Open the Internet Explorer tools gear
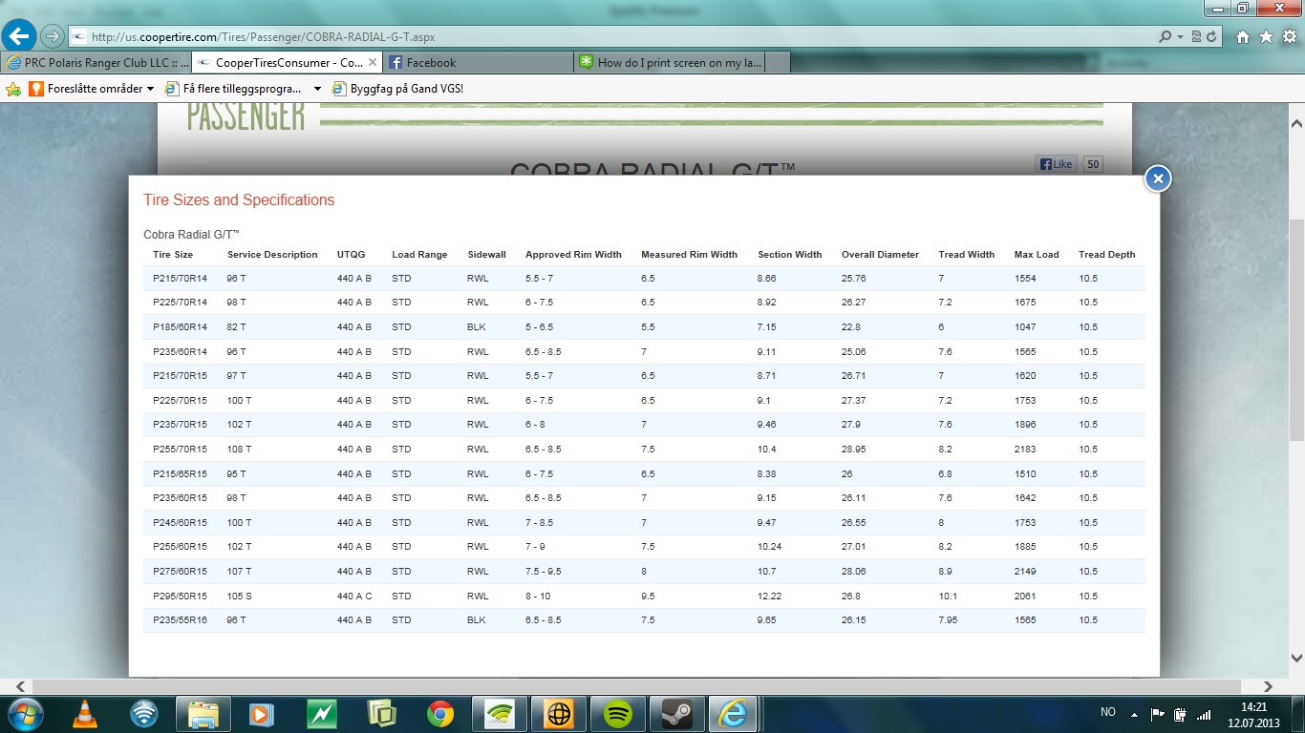This screenshot has height=733, width=1305. pos(1289,37)
